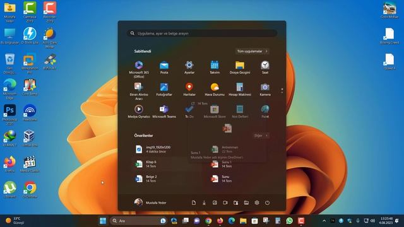Open clock and date flyout
The width and height of the screenshot is (404, 227).
tap(386, 221)
